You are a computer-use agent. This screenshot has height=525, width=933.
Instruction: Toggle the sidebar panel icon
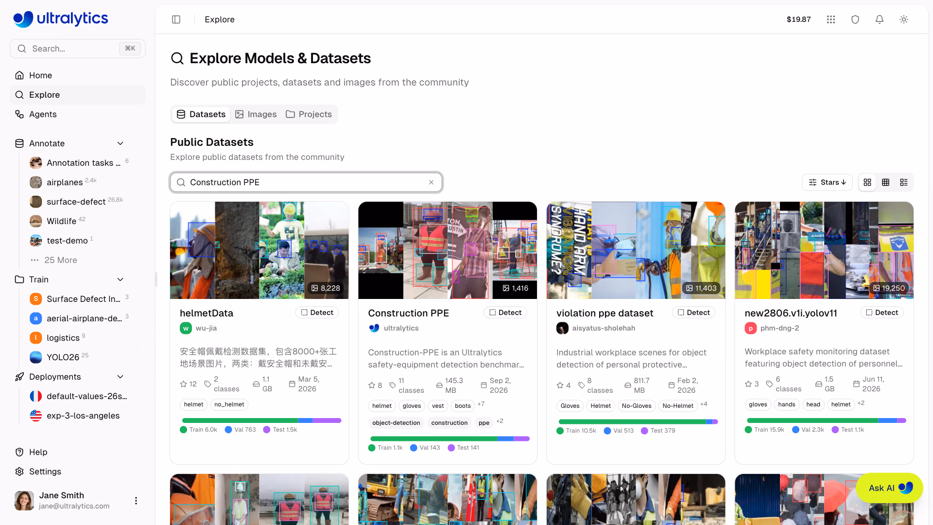pos(176,19)
